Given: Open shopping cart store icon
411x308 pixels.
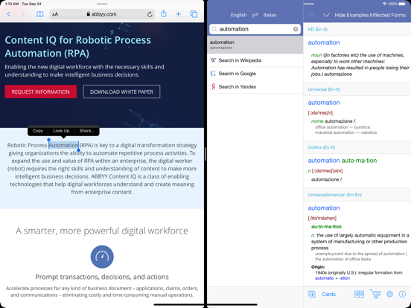Looking at the screenshot, I should click(x=375, y=294).
